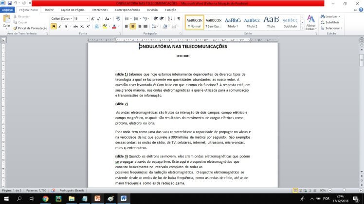Apply the Sem Espaçamento style
The image size is (364, 204).
coord(214,22)
